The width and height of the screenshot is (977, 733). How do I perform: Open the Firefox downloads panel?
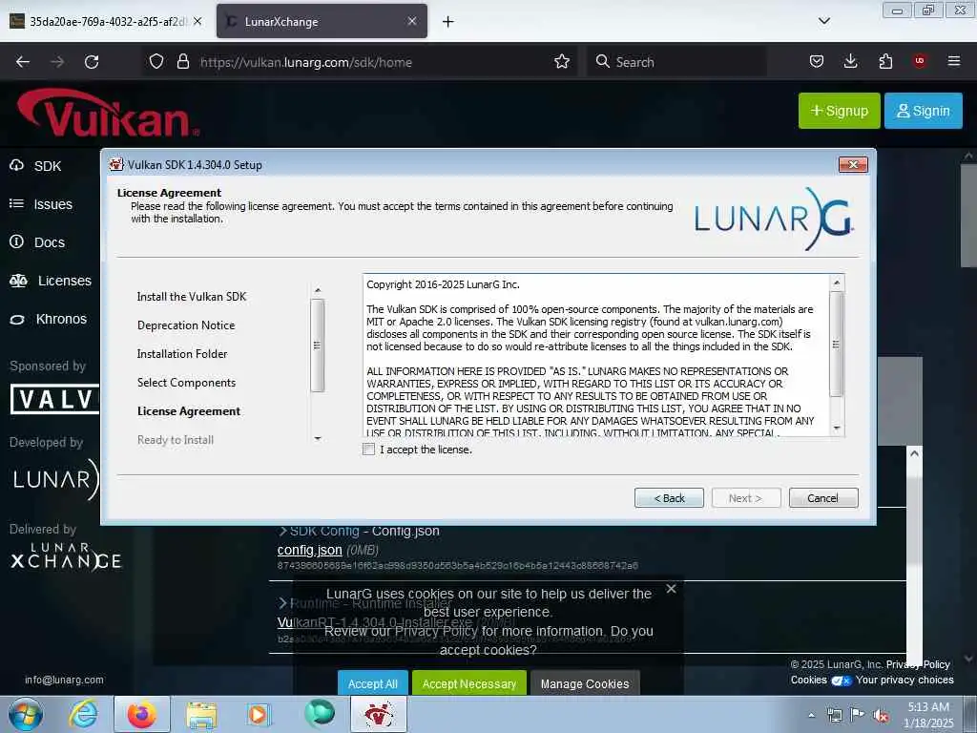[850, 61]
